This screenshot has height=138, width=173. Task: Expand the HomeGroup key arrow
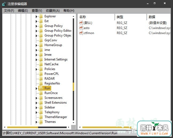pyautogui.click(x=36, y=45)
